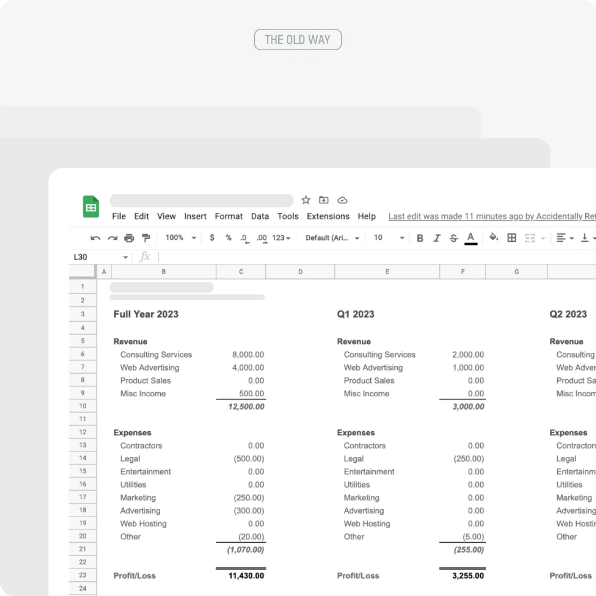Screen dimensions: 596x596
Task: Click the move to folder icon
Action: (x=324, y=200)
